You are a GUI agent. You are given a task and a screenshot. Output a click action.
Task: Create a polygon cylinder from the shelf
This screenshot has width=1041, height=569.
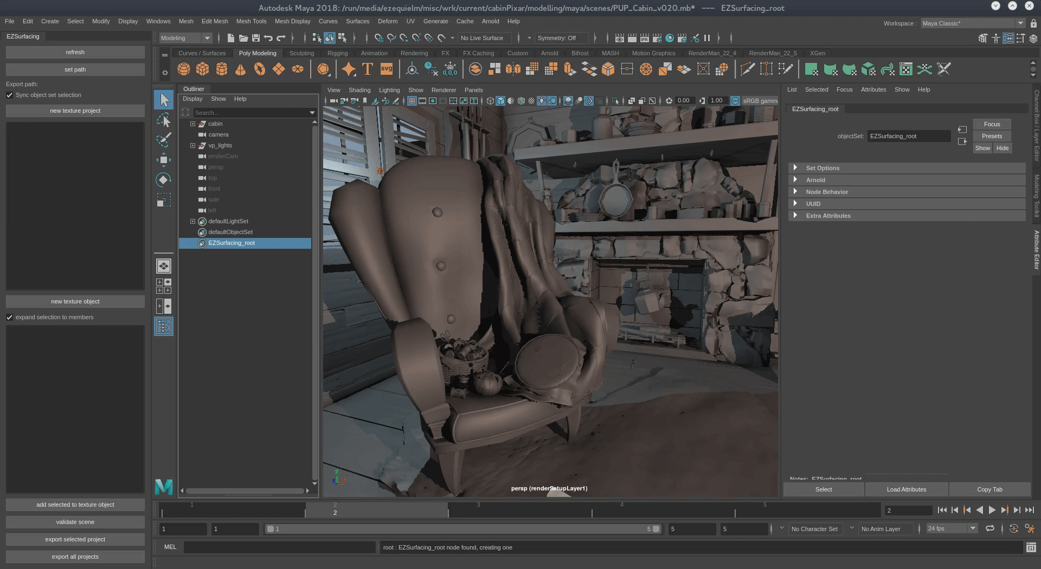coord(222,69)
